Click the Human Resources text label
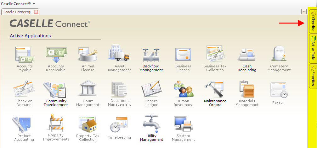Viewport: 317px width, 148px height. point(183,103)
